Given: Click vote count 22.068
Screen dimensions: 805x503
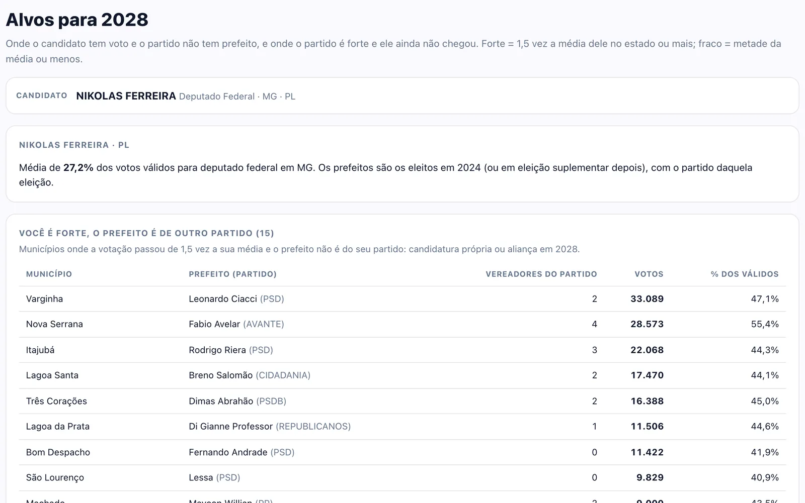Looking at the screenshot, I should point(647,350).
